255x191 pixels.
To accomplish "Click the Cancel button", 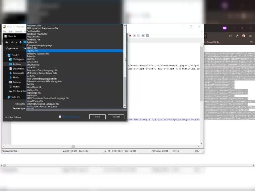I will pyautogui.click(x=116, y=117).
